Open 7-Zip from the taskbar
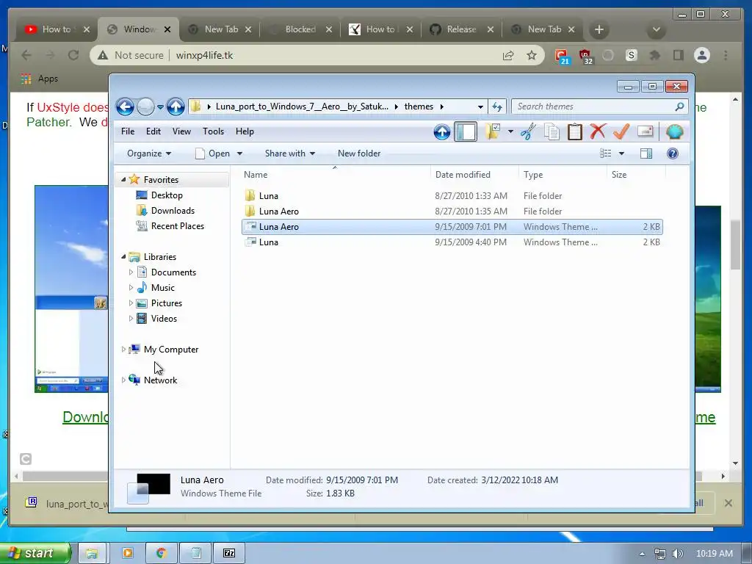The height and width of the screenshot is (564, 752). point(229,553)
